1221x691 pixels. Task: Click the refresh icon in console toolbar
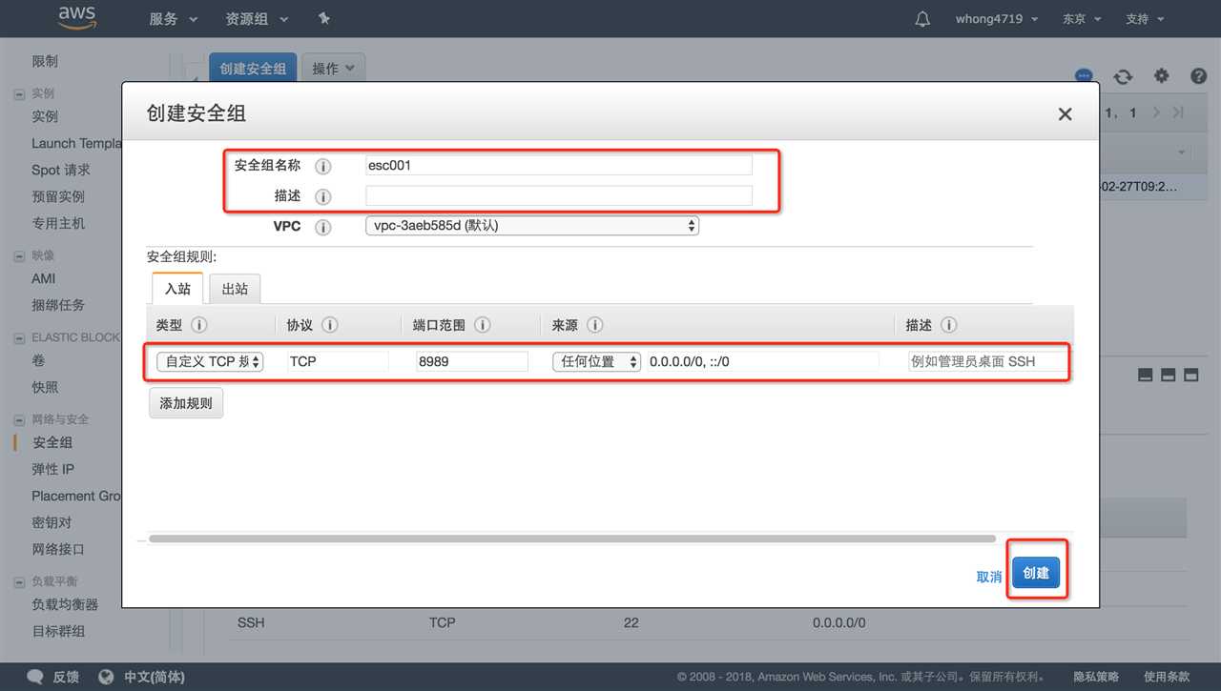tap(1123, 76)
